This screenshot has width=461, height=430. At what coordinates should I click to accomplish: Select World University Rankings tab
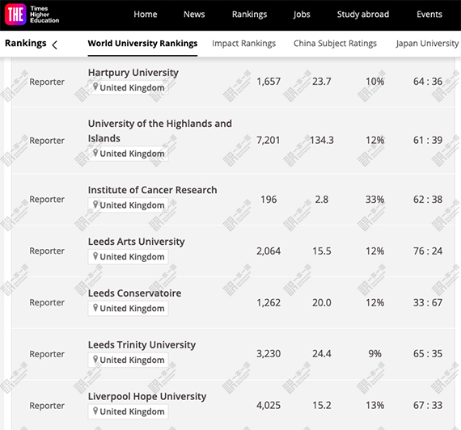[x=142, y=44]
